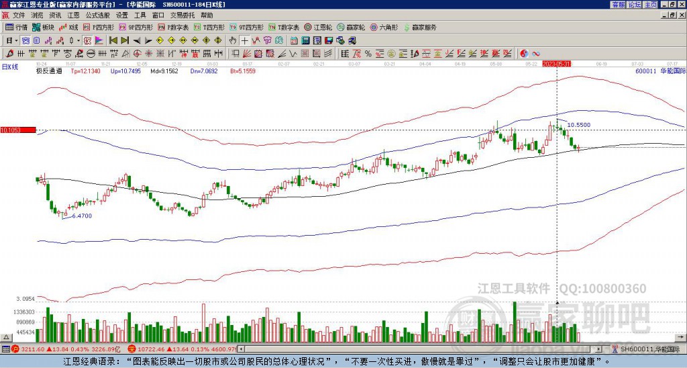The image size is (687, 368).
Task: Click the Md=9.1562 indicator value
Action: pos(164,71)
